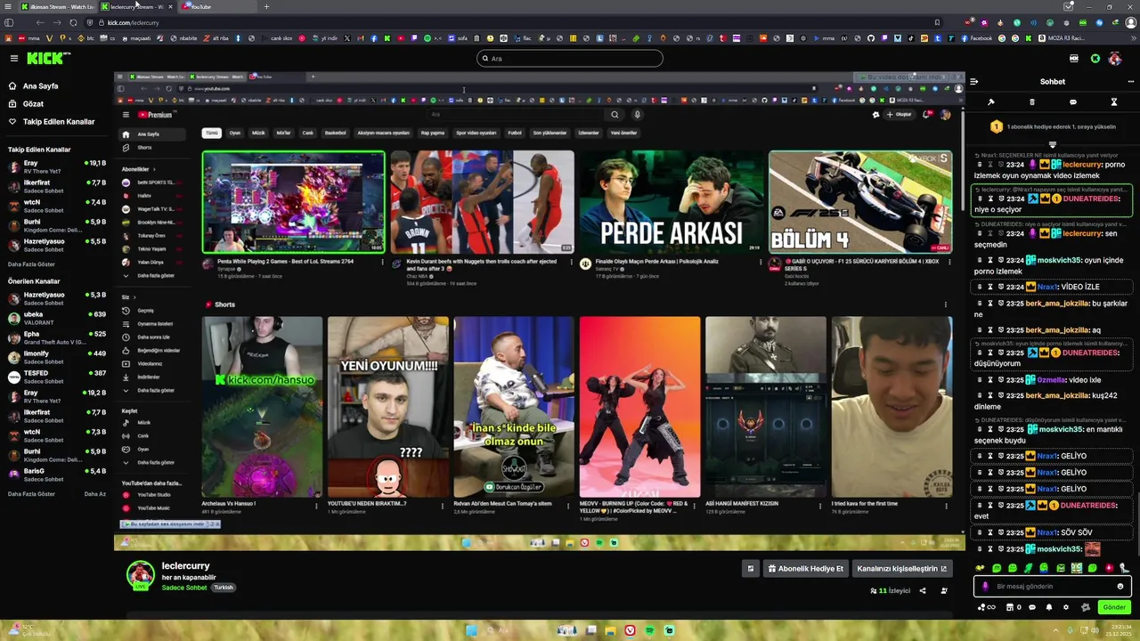This screenshot has width=1140, height=641.
Task: Click the Facebook bookmark in bookmarks bar
Action: [976, 38]
